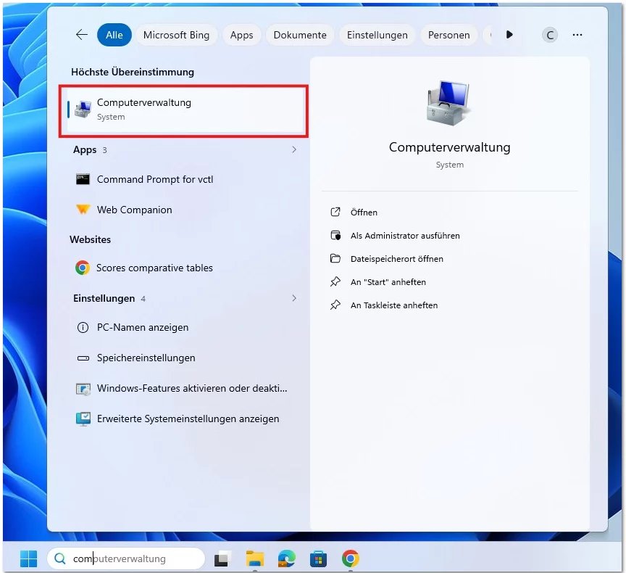This screenshot has width=626, height=573.
Task: Click the taskbar search field
Action: (x=126, y=558)
